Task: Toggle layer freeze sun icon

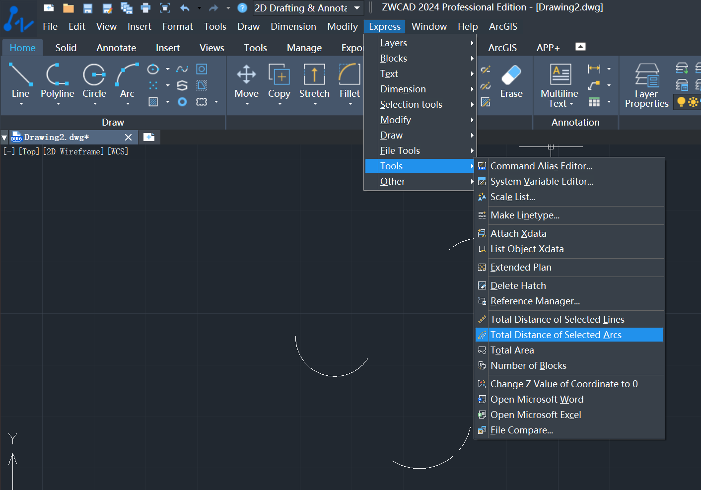Action: point(693,102)
